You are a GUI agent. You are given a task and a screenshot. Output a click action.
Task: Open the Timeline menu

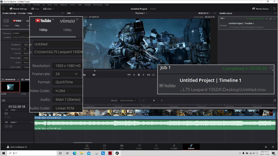tap(36, 5)
